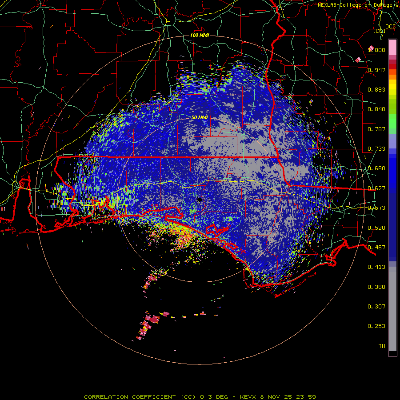Pick the lavender segment near 0.733
The image size is (400, 400).
(392, 141)
